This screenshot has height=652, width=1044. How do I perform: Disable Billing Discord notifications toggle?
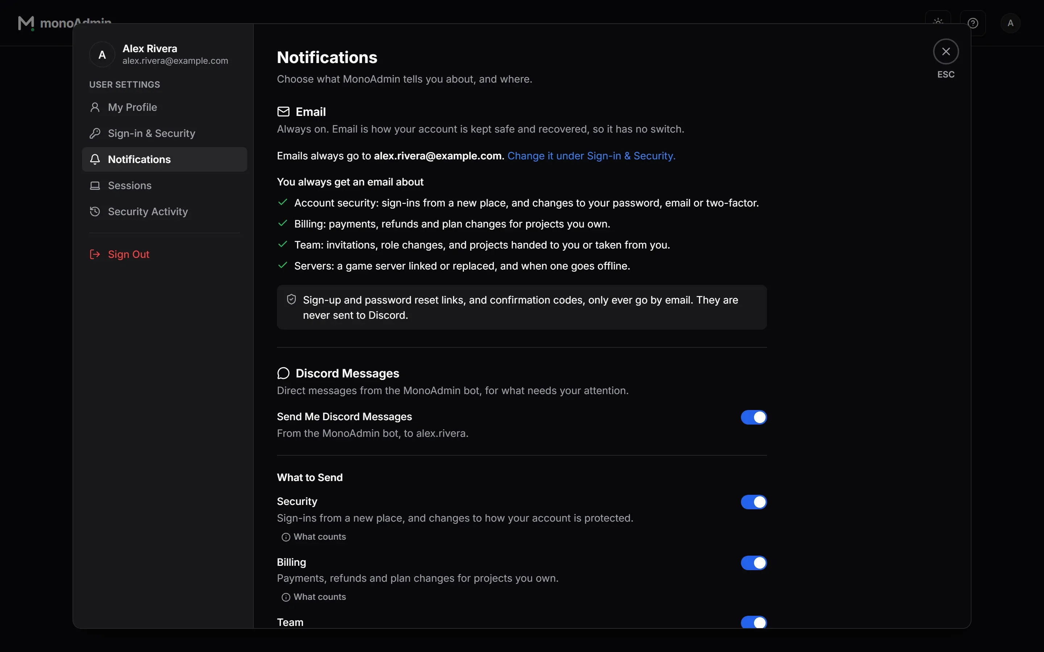(x=754, y=563)
